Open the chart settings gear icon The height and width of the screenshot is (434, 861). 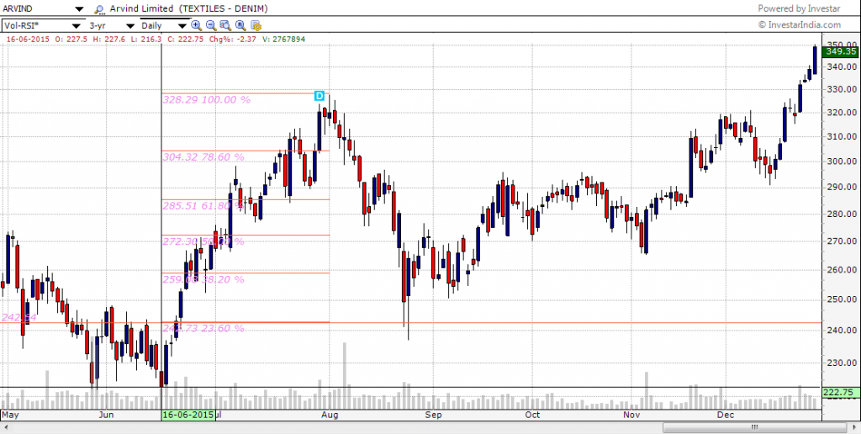[256, 25]
